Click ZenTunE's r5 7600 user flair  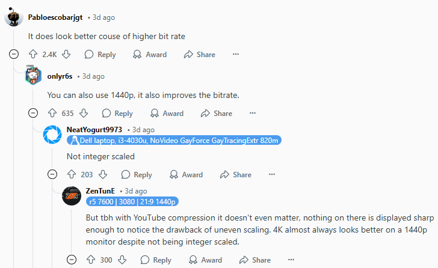pos(132,201)
